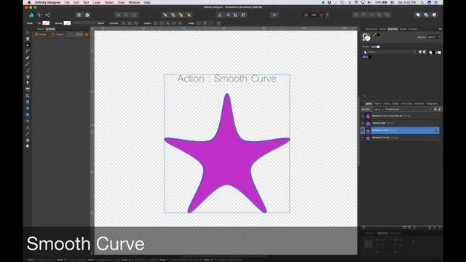Click the Move to Front toolbar icon

[189, 15]
